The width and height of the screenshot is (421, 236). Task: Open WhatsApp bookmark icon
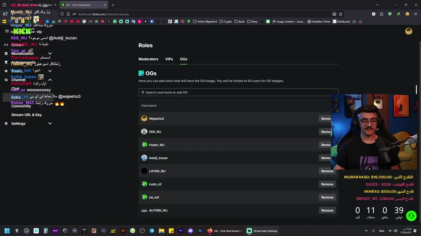[x=115, y=22]
